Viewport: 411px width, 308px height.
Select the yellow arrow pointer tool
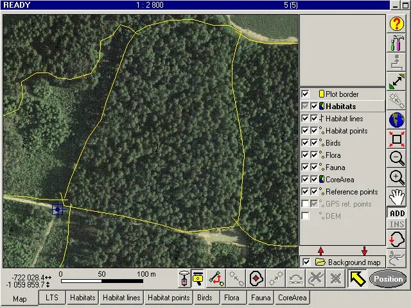357,278
